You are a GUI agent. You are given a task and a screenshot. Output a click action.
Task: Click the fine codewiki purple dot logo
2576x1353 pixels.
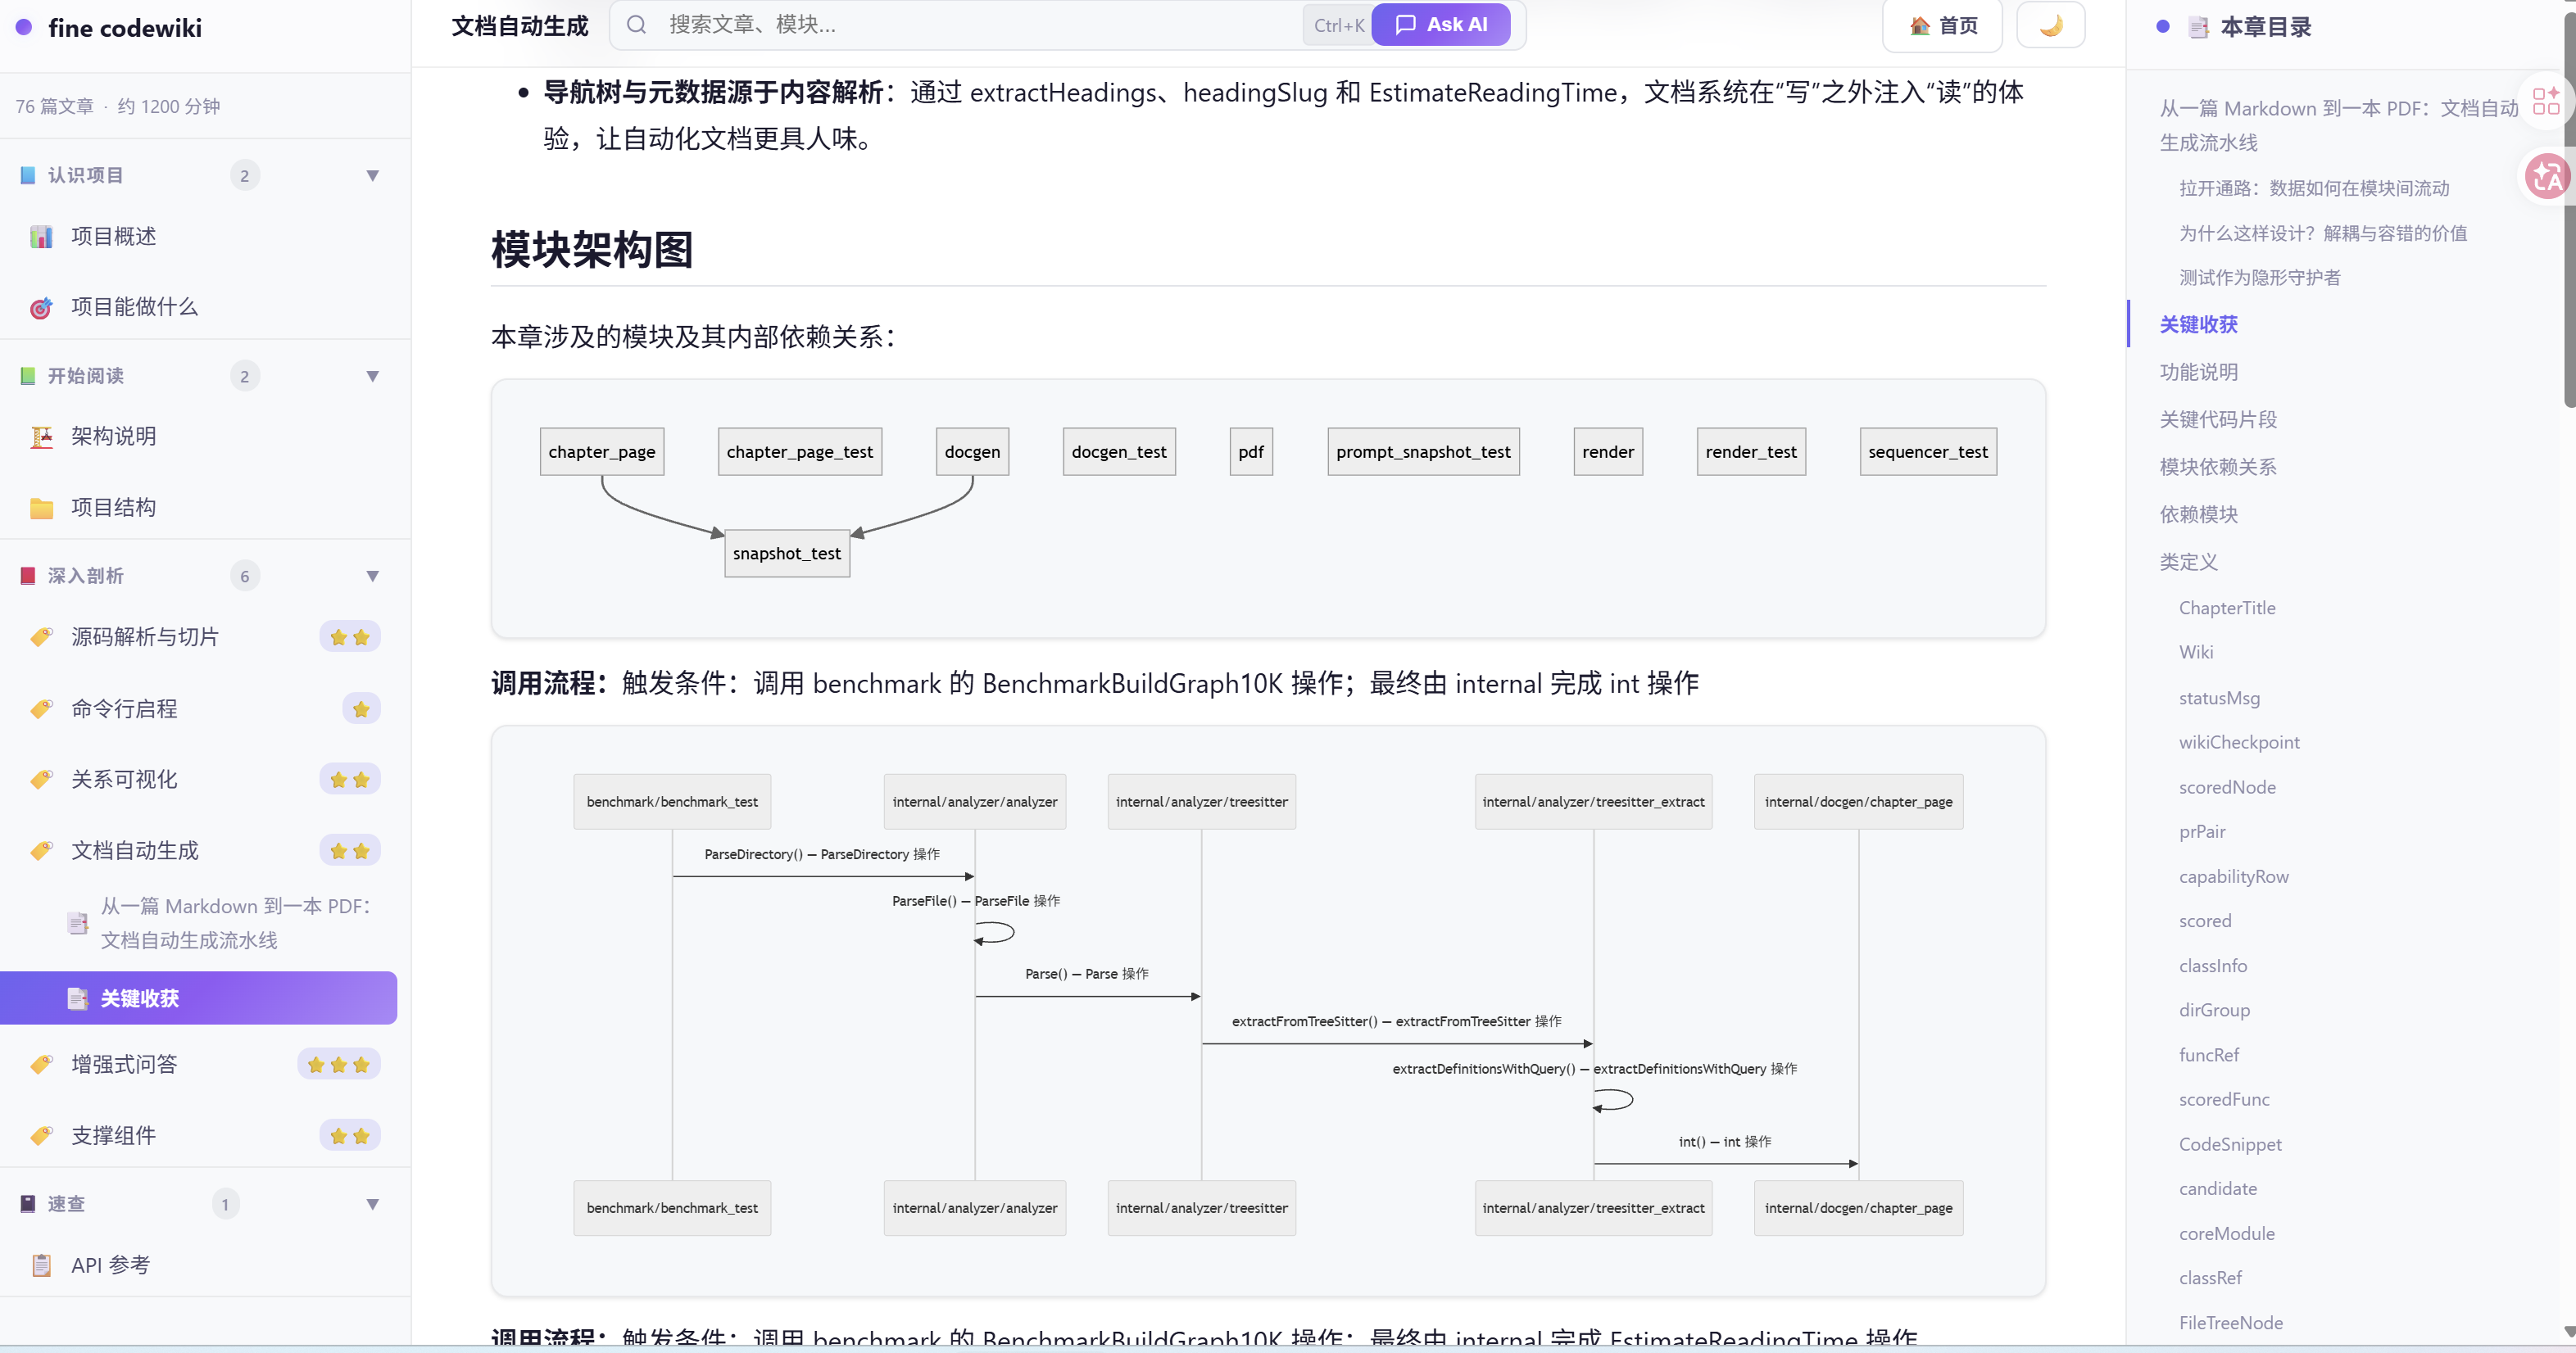click(24, 27)
